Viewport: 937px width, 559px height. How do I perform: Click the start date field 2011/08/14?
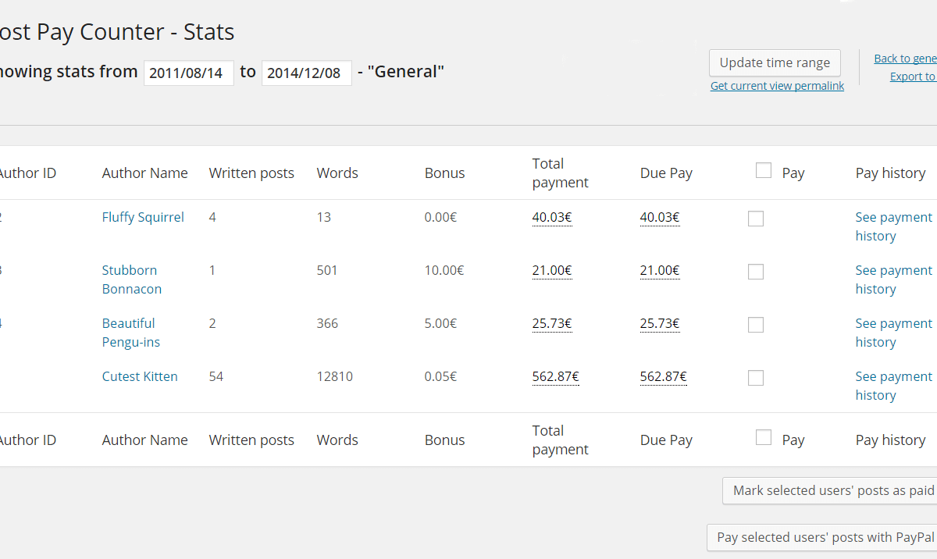click(188, 73)
